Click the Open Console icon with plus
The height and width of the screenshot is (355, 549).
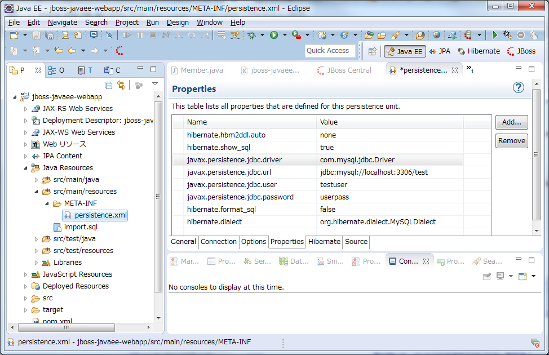click(x=523, y=276)
